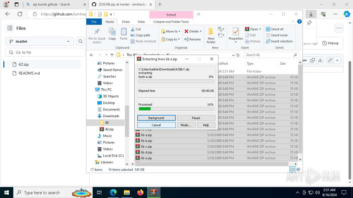Search files icon in GitHub sidebar
This screenshot has width=353, height=198.
point(81,41)
